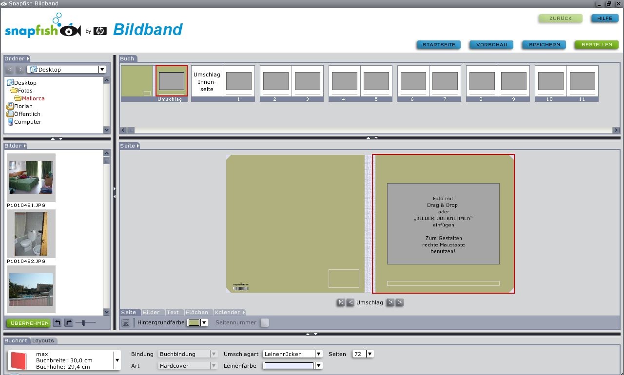Click the ZURÜCK button
Viewport: 624px width, 375px height.
point(561,19)
